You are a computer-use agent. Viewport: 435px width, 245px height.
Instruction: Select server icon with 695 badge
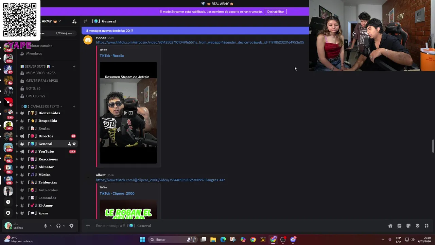point(8,147)
